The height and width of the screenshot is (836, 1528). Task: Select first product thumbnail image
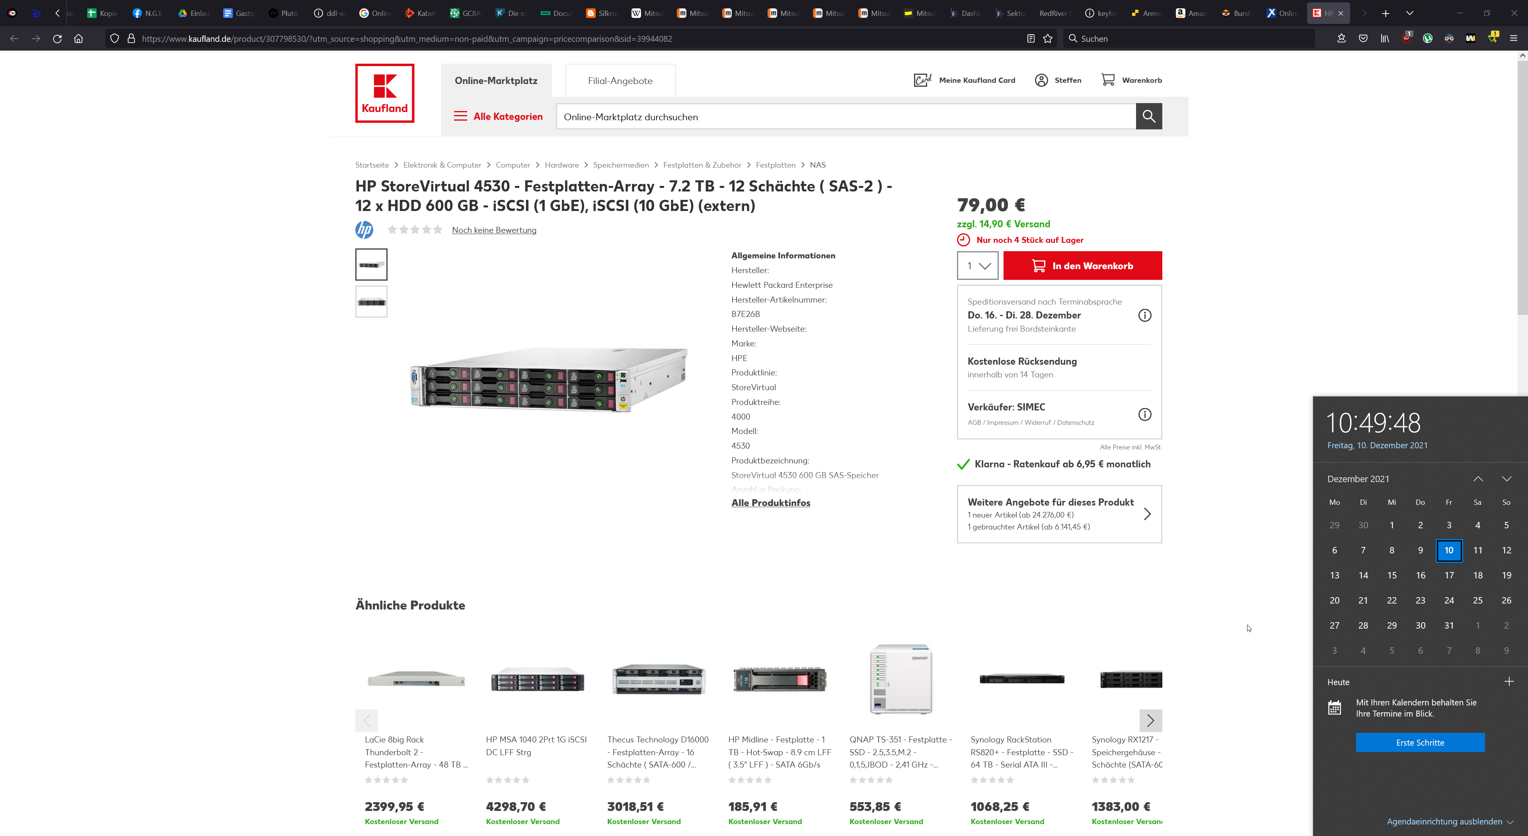(371, 265)
